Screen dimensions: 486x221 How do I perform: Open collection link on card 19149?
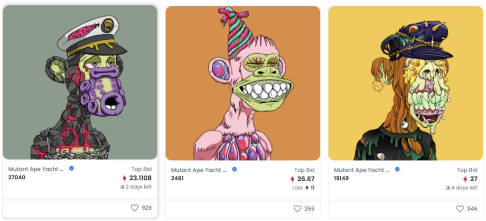coord(362,170)
